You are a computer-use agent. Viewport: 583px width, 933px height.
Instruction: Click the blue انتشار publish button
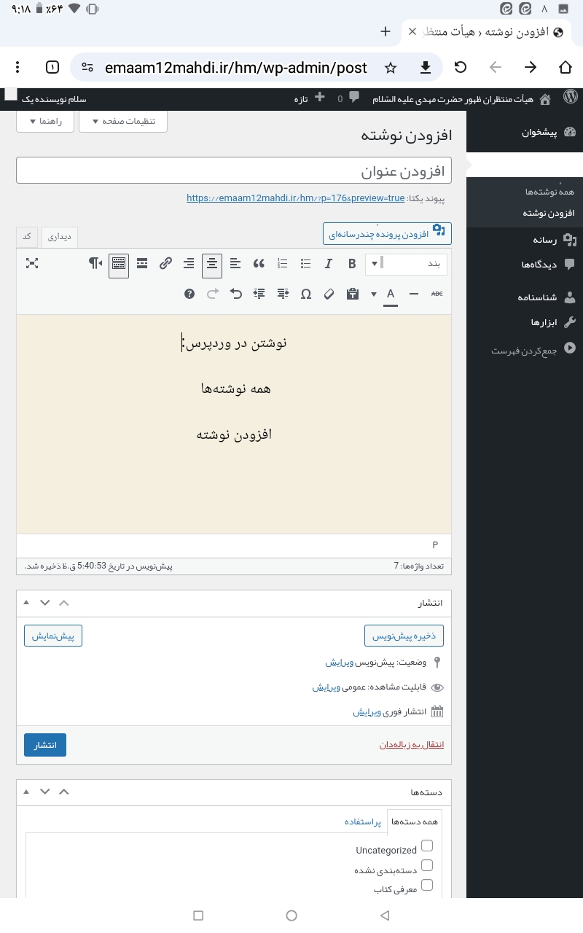tap(45, 745)
